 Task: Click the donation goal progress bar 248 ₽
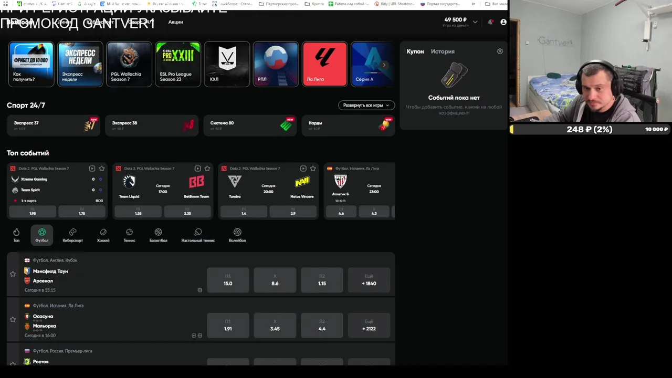point(590,129)
